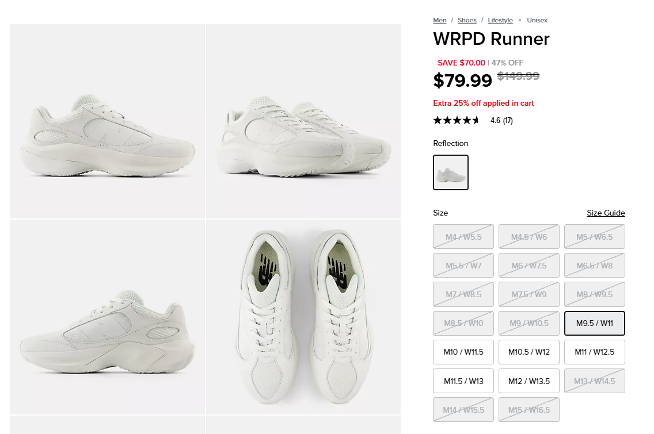Screen dimensions: 654x434
Task: Click the unavailable M13 / W14.5 size
Action: click(x=594, y=381)
